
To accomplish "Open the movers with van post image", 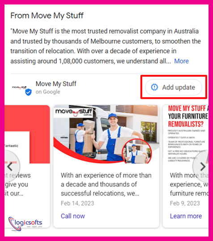I will coord(106,134).
